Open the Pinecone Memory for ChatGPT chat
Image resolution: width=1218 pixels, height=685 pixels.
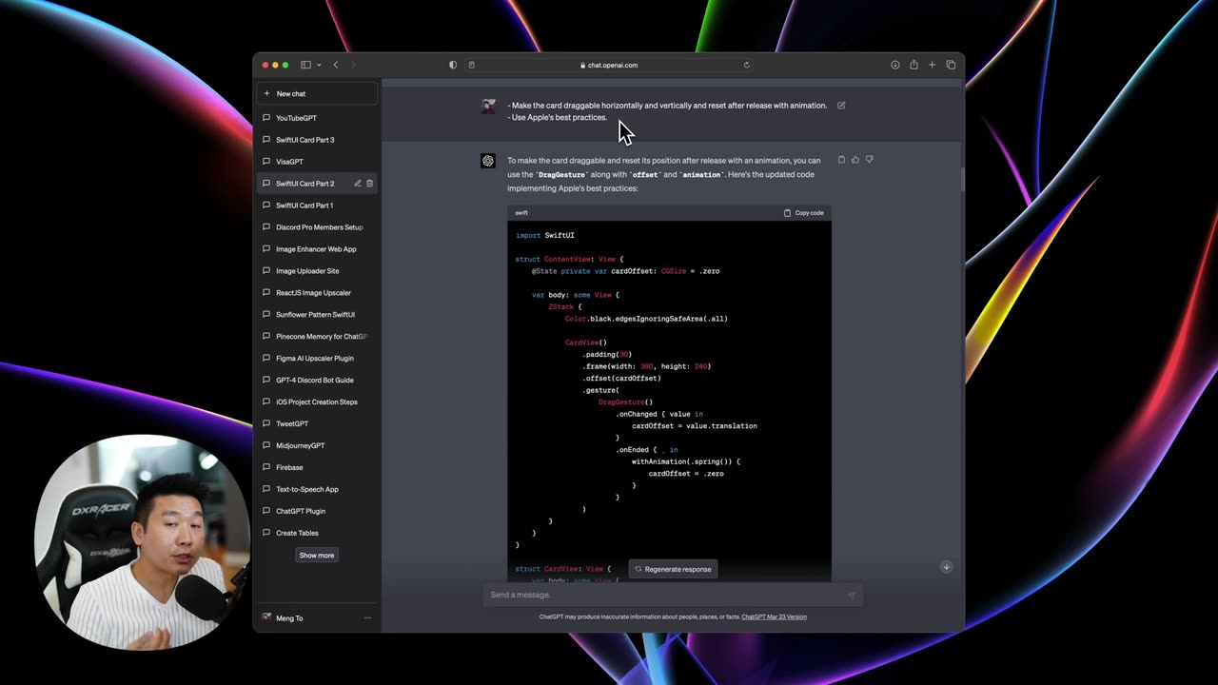318,337
